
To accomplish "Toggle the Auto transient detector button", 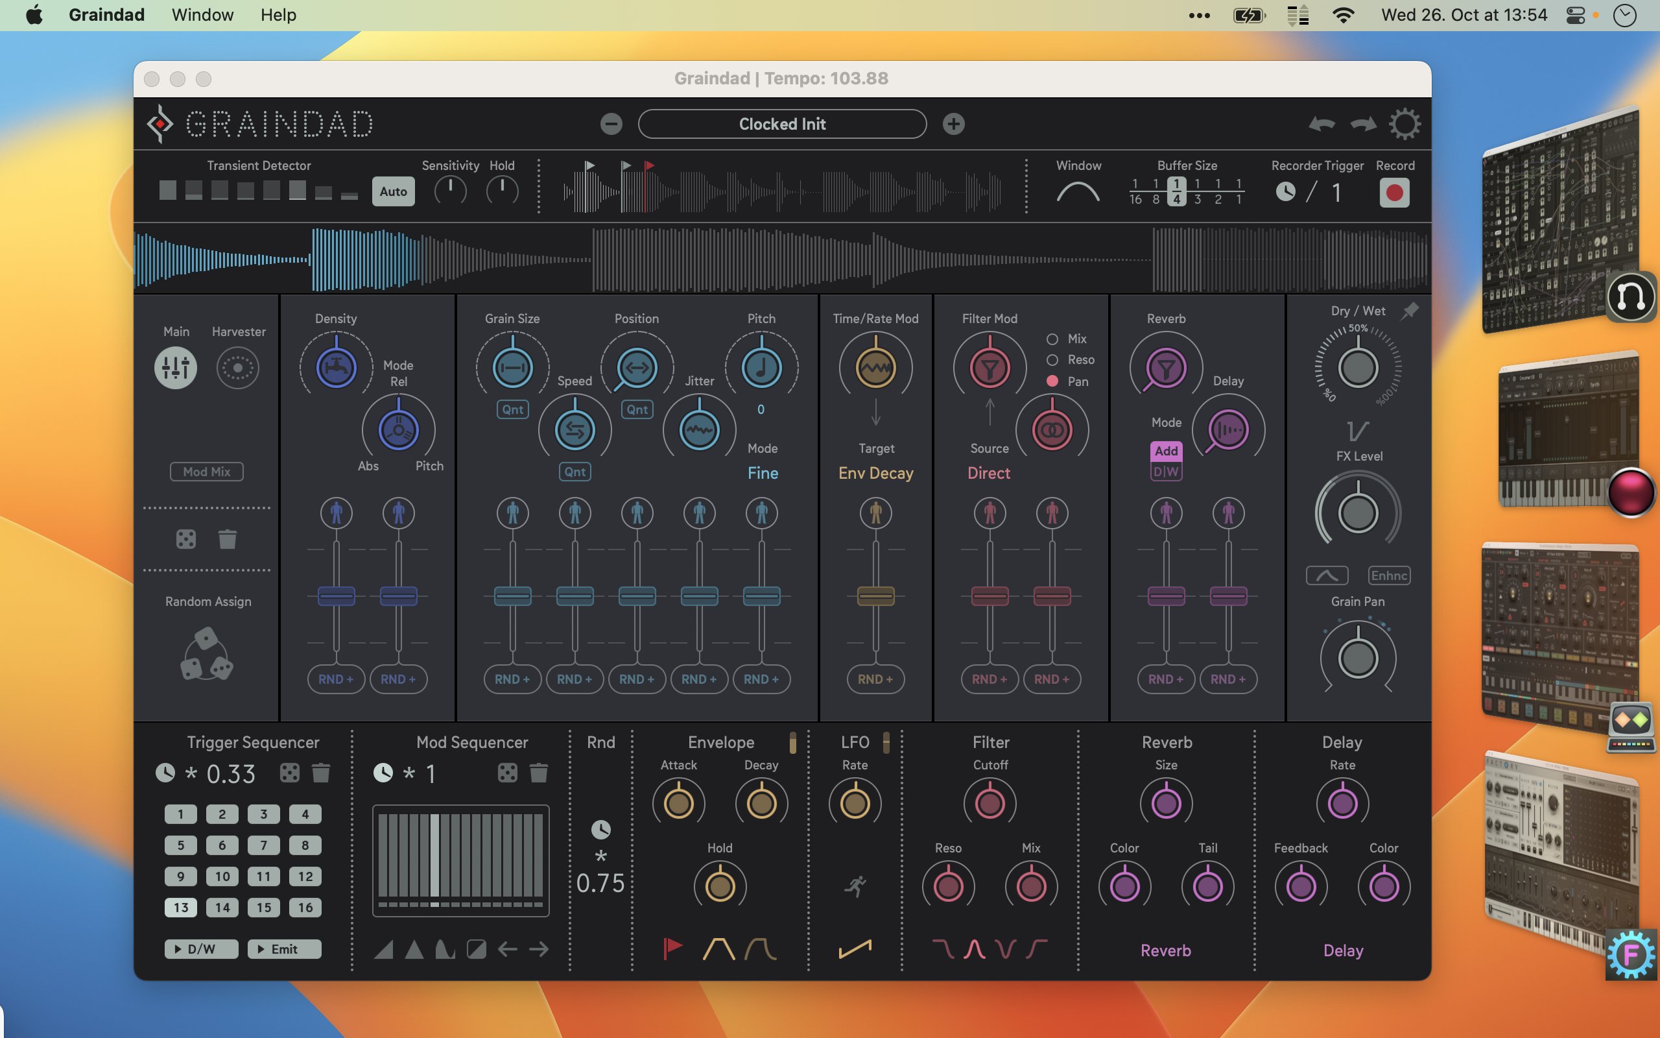I will tap(393, 191).
